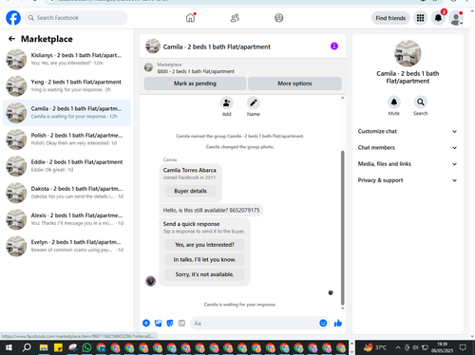The height and width of the screenshot is (355, 475).
Task: Mute the chat with bell icon
Action: click(394, 102)
